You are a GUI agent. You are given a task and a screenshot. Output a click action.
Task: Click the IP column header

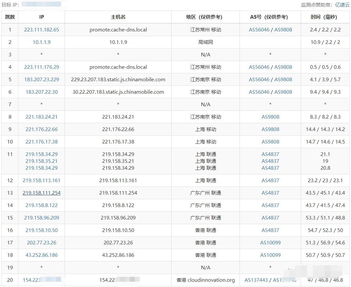coord(41,17)
